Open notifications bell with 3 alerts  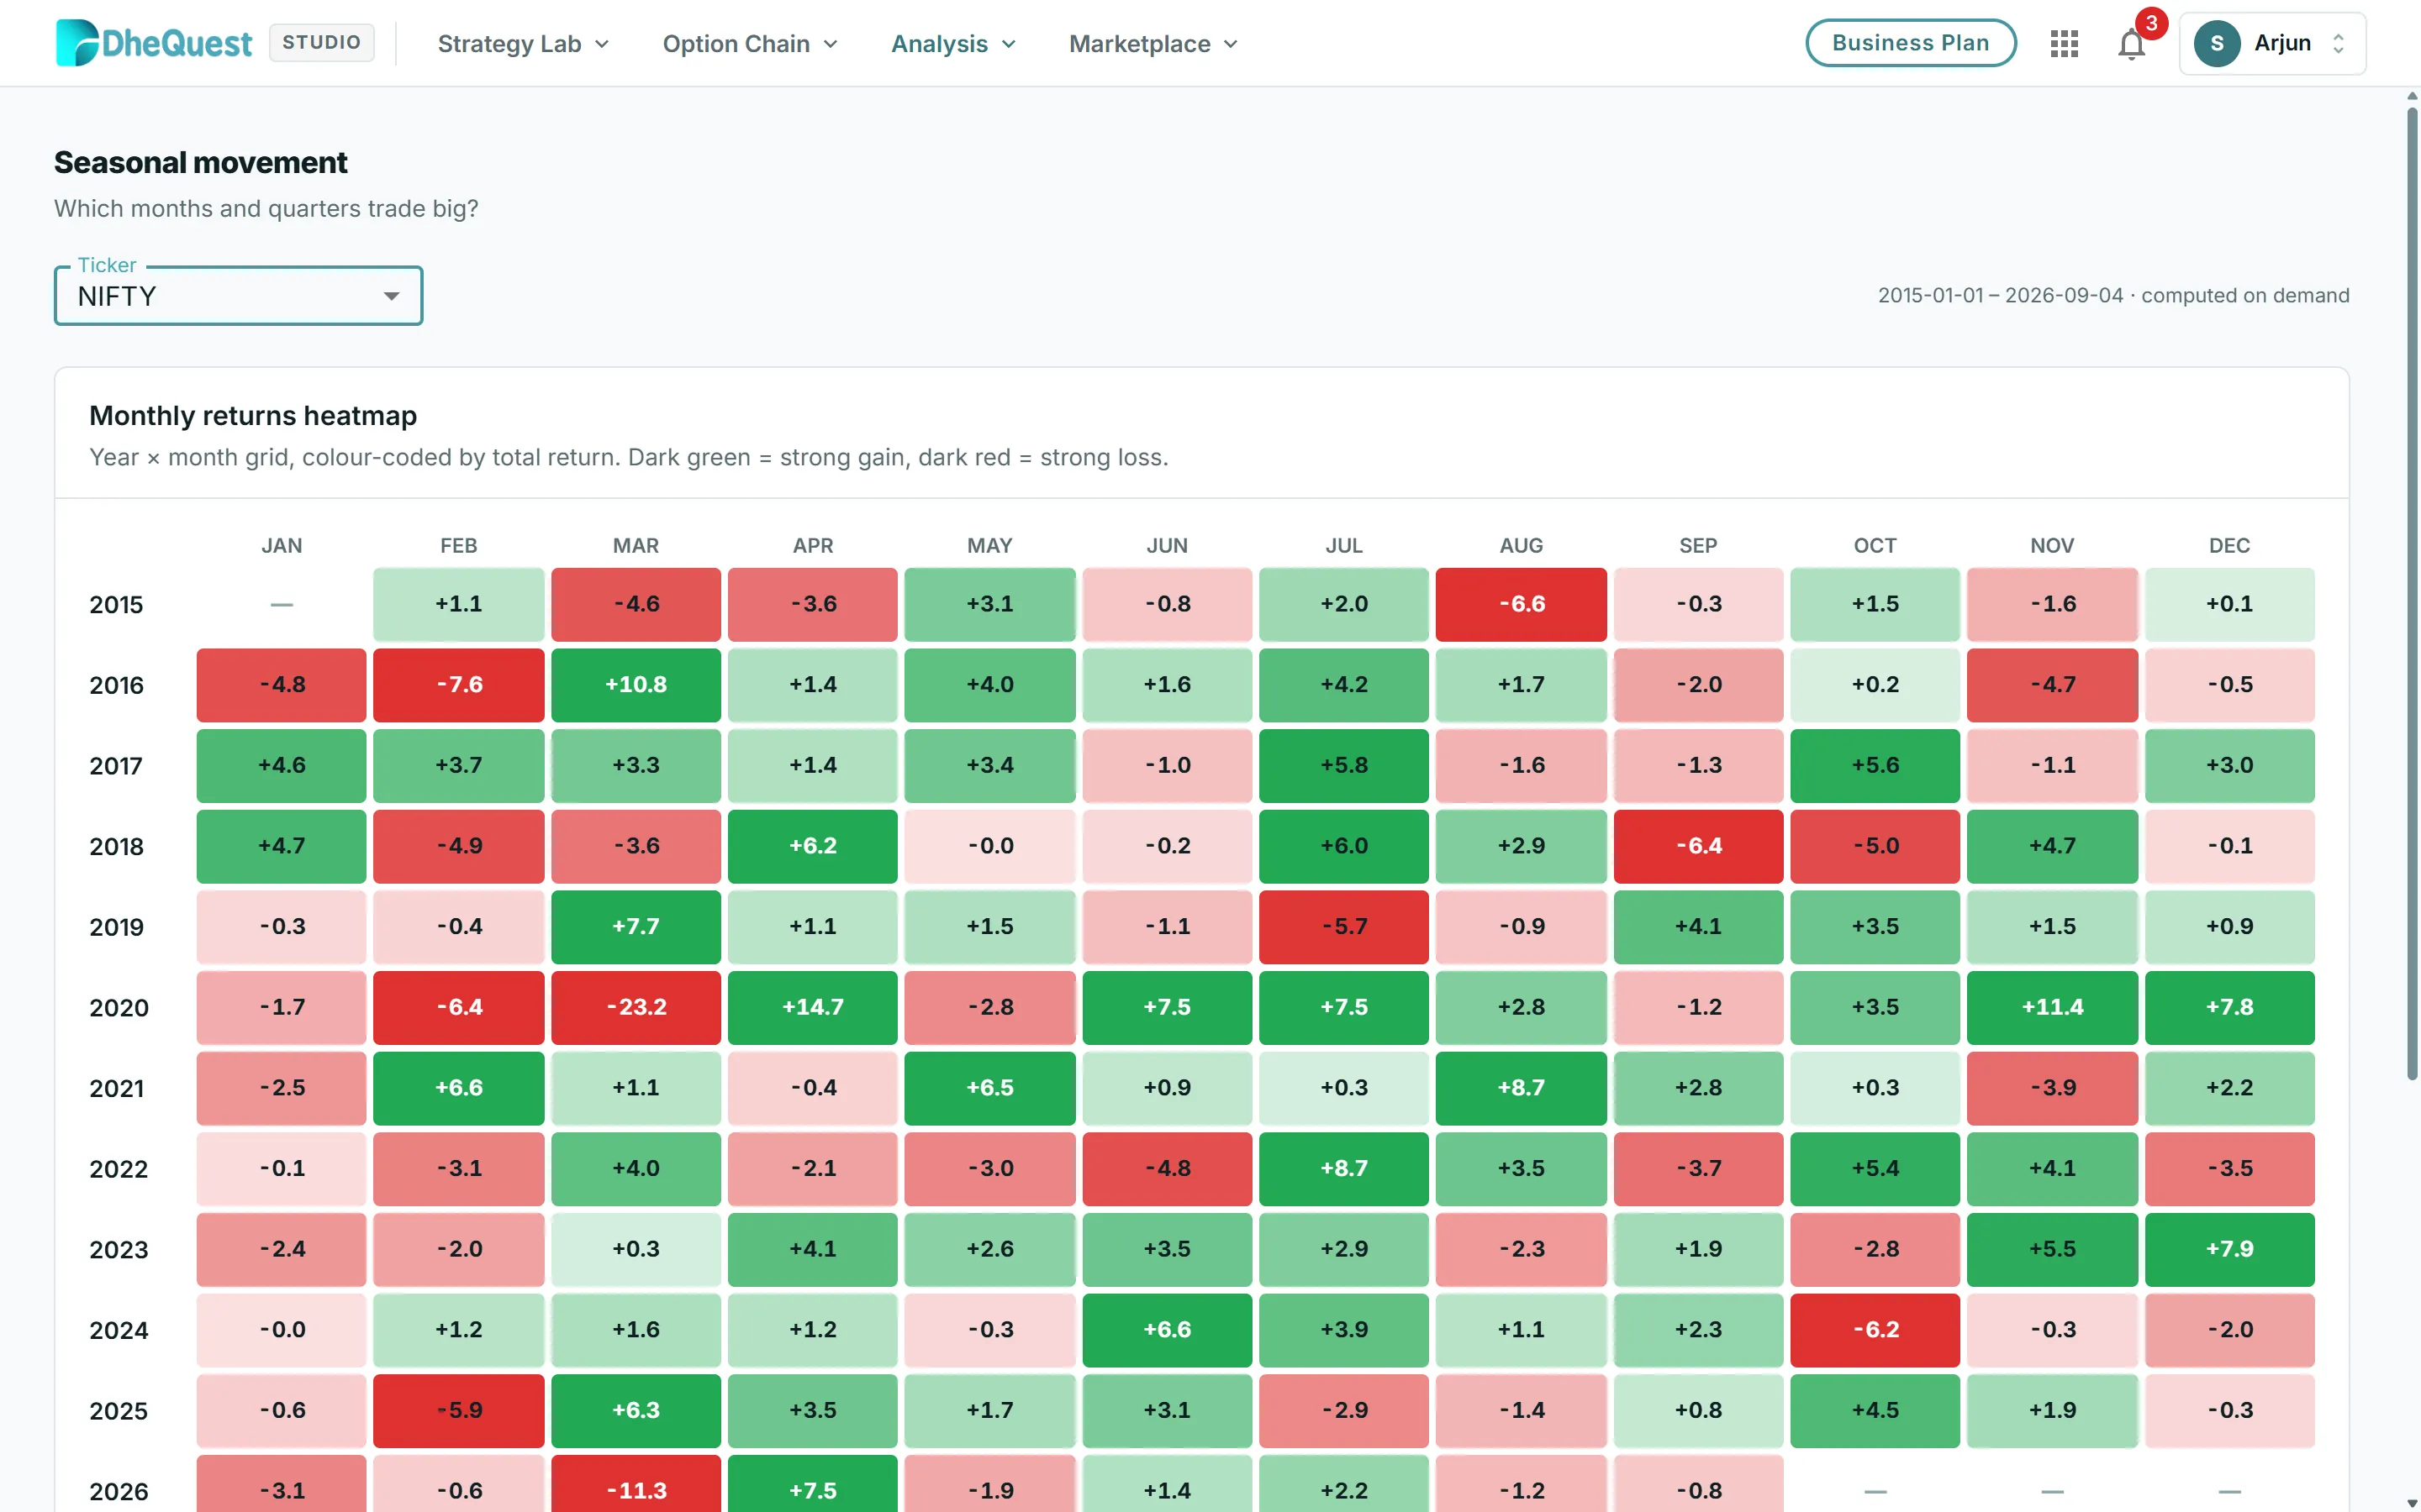pos(2132,43)
